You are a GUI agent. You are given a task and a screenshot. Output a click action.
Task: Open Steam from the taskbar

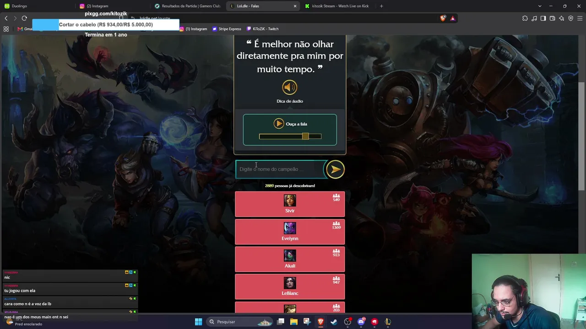point(334,322)
